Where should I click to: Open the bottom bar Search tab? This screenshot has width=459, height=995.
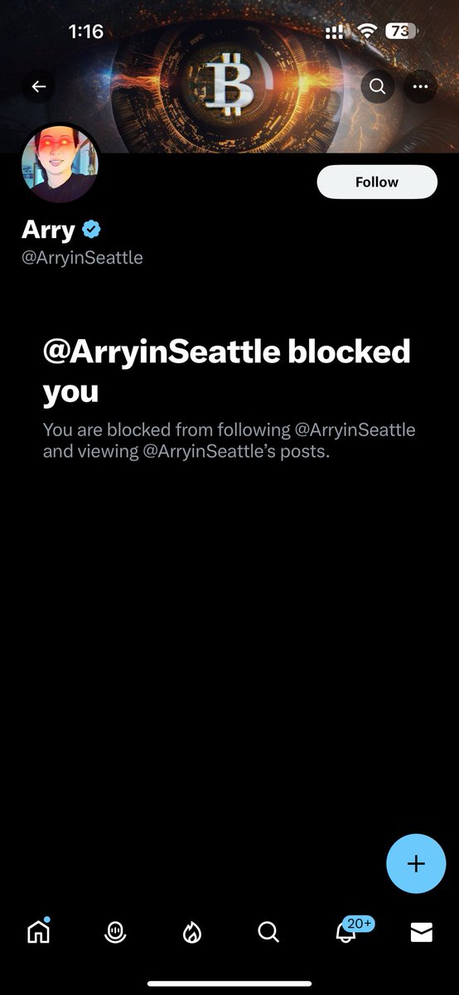tap(268, 933)
